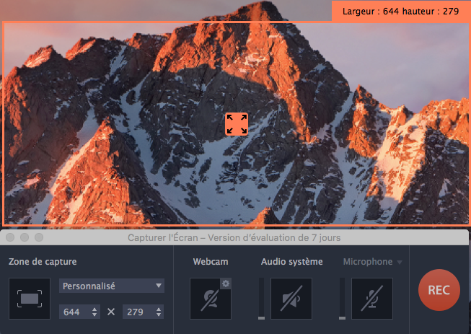The height and width of the screenshot is (334, 471).
Task: Minimize the Capturer l'Écran window
Action: click(25, 237)
